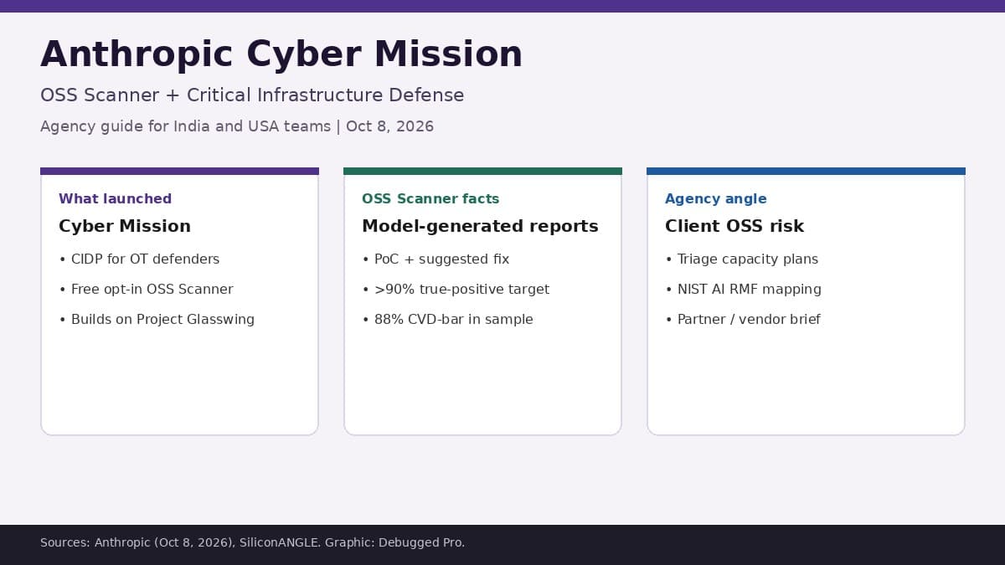Click the bullet 'Partner / vendor brief'

[x=743, y=320]
